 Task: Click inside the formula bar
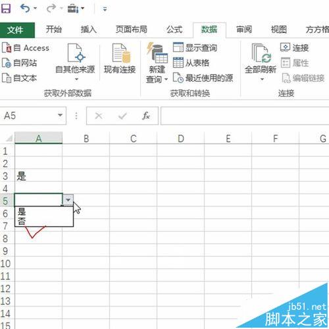(x=245, y=116)
